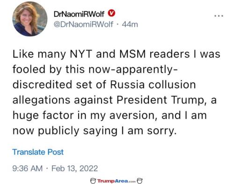
Task: Click the phrase Russia collusion in the post
Action: click(x=153, y=85)
